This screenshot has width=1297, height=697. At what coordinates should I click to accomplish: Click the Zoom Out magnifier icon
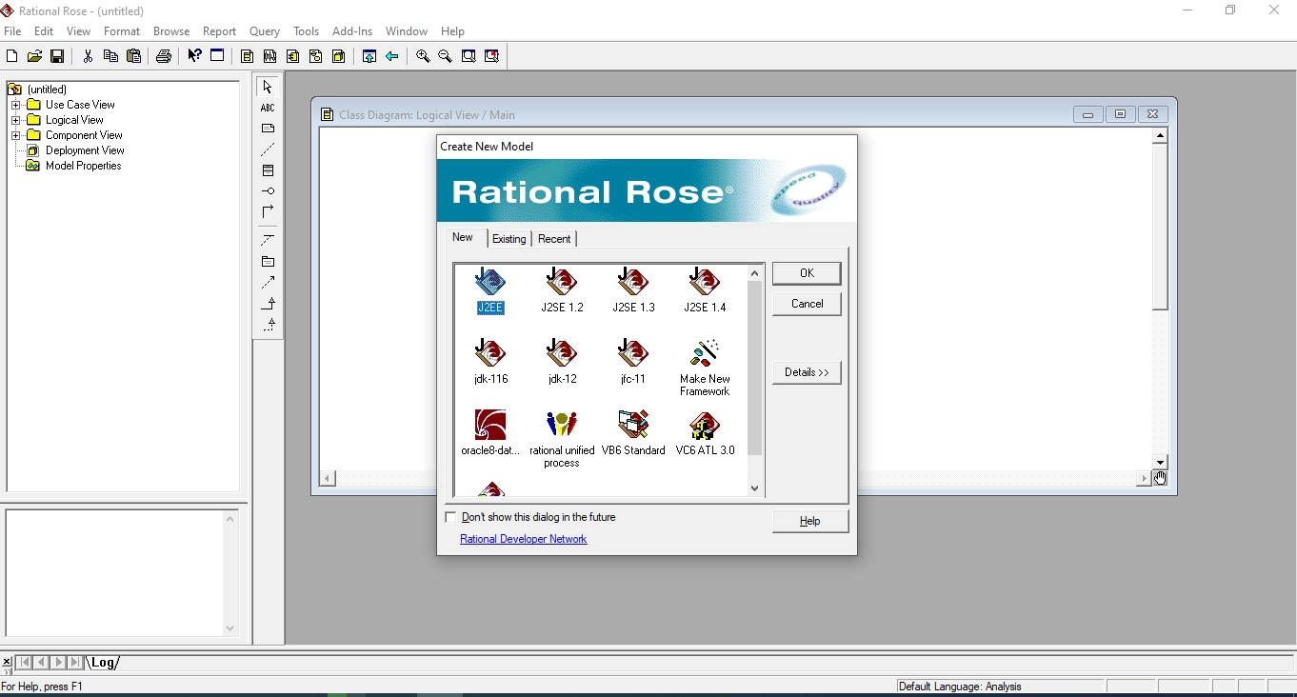pos(446,56)
